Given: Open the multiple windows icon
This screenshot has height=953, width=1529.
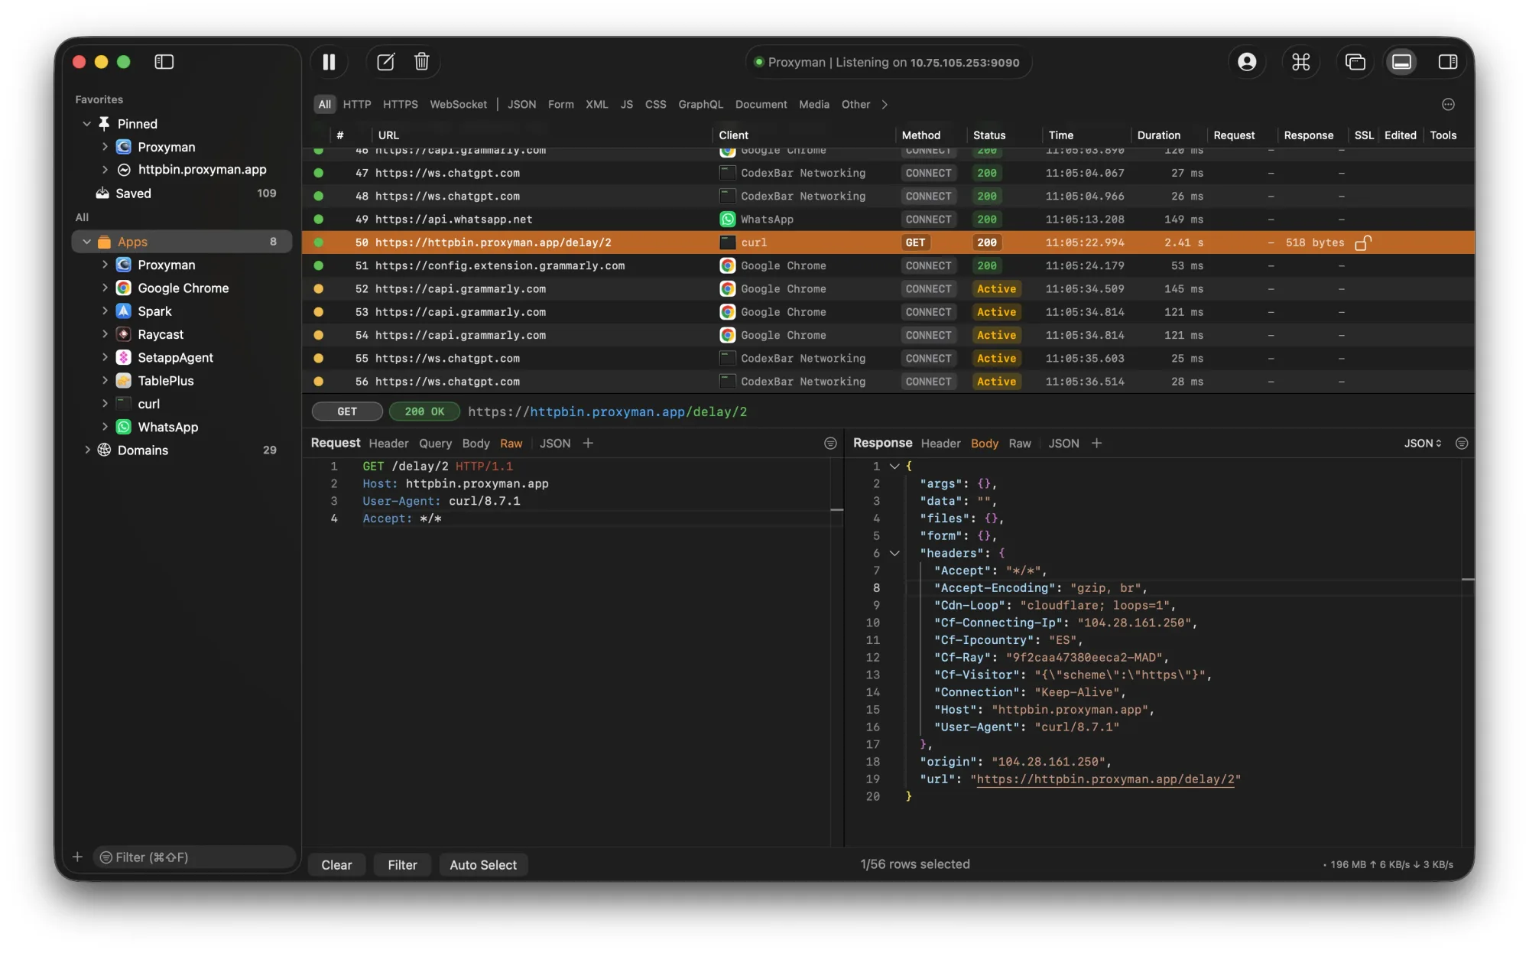Looking at the screenshot, I should [1355, 62].
